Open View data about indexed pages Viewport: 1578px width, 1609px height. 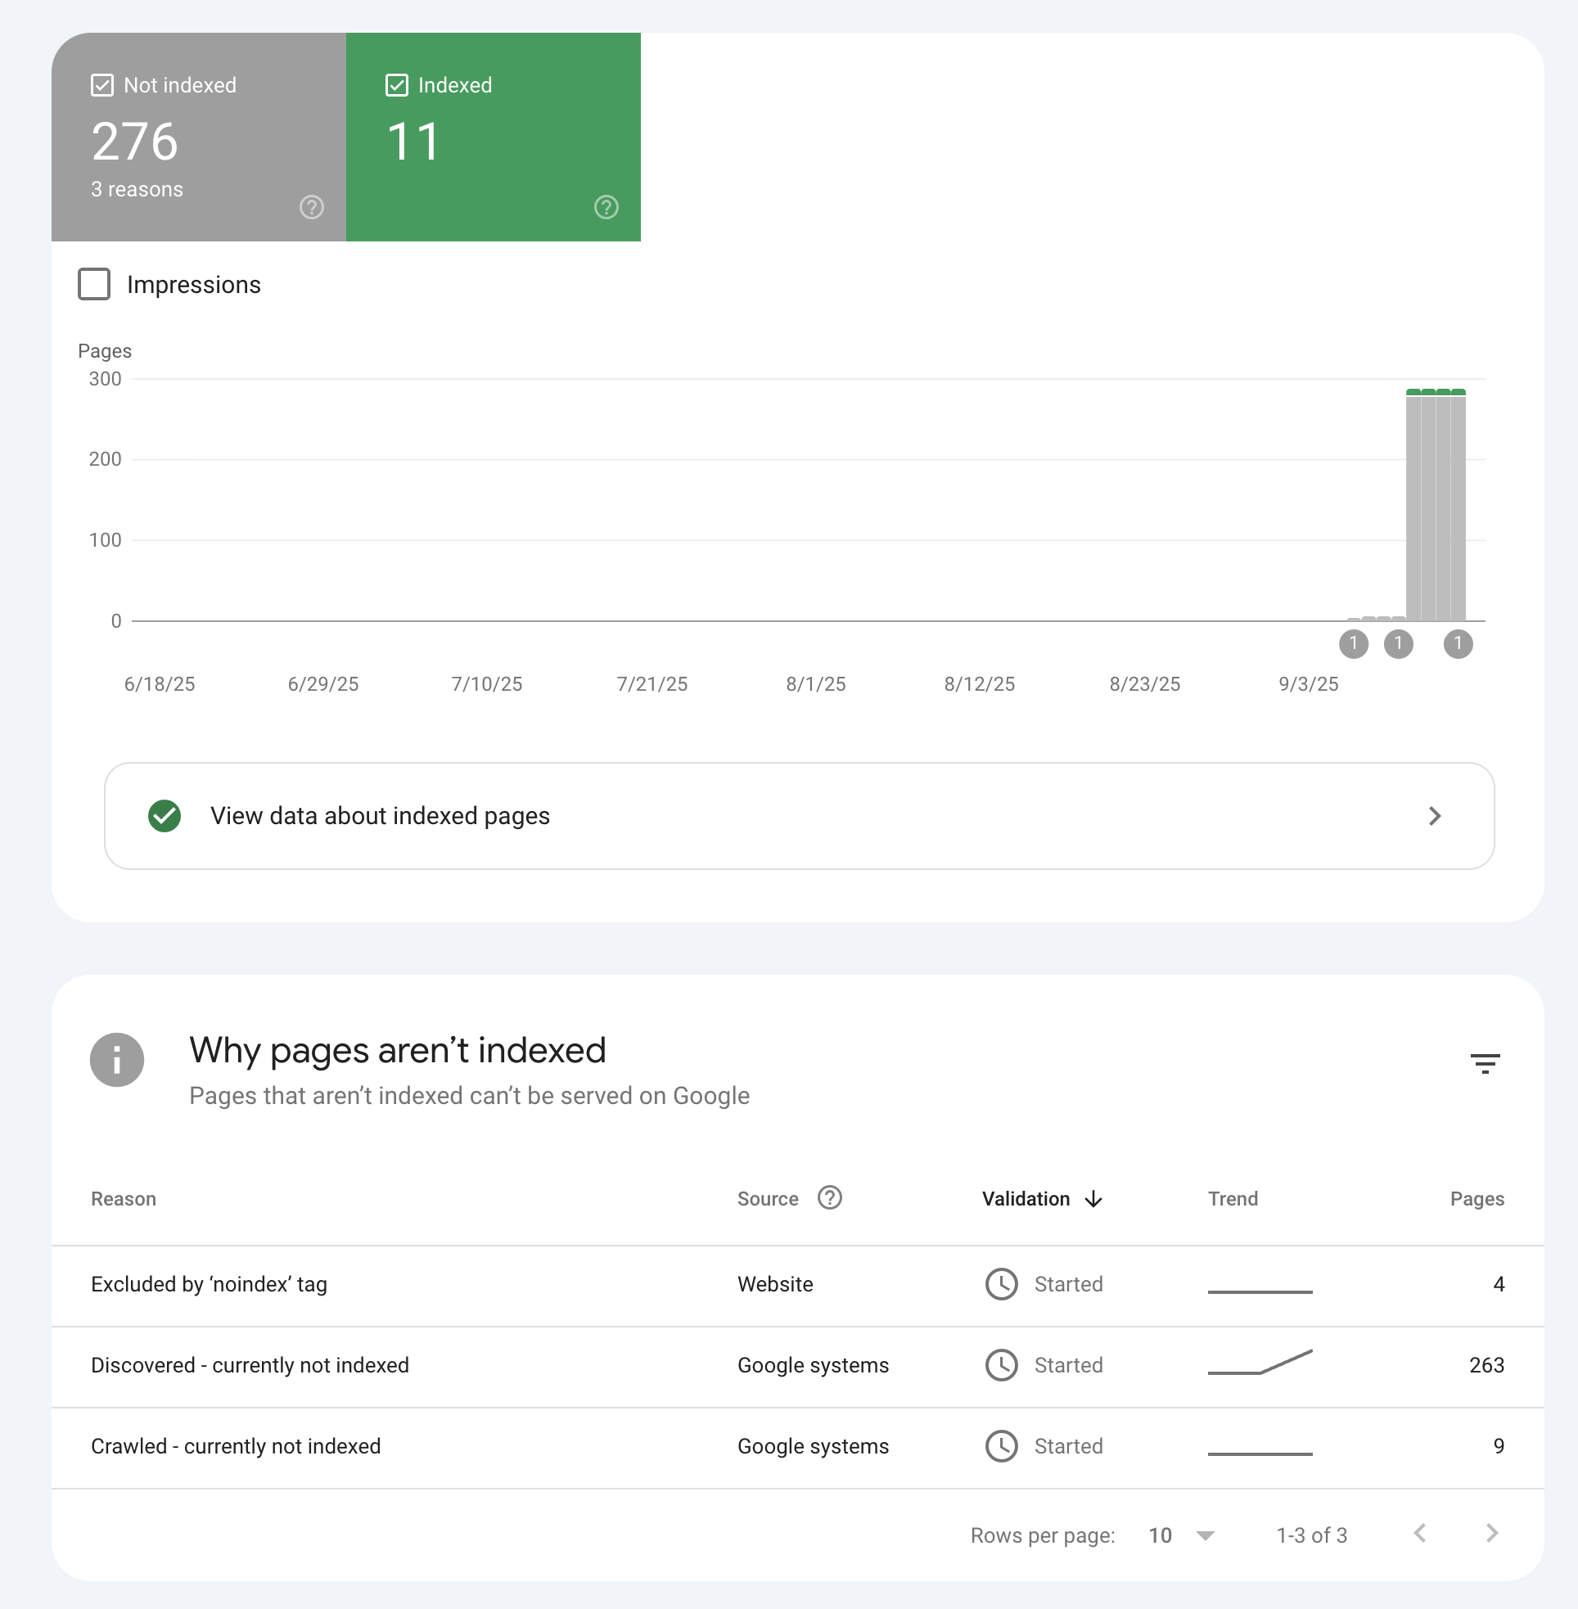coord(799,816)
